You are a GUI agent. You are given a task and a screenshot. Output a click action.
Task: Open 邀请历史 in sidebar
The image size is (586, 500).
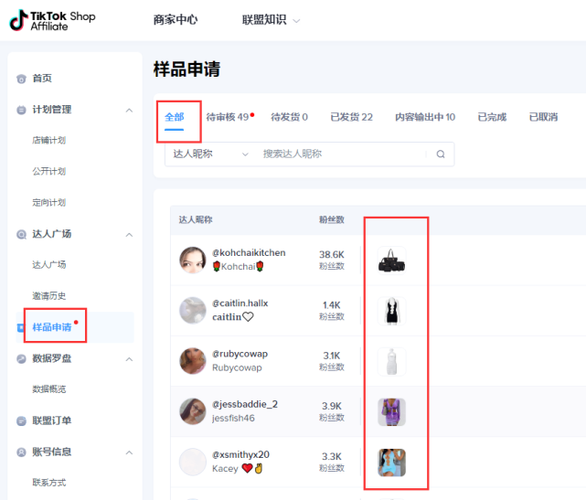tap(49, 296)
